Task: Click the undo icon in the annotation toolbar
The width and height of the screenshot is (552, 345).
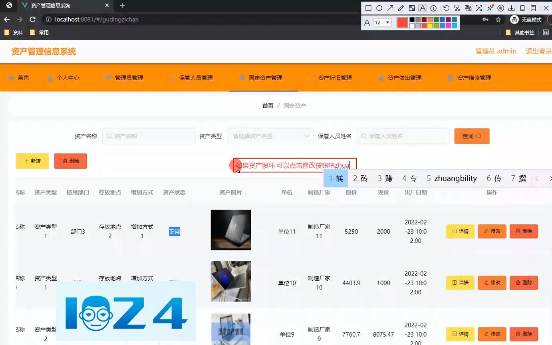Action: (446, 8)
